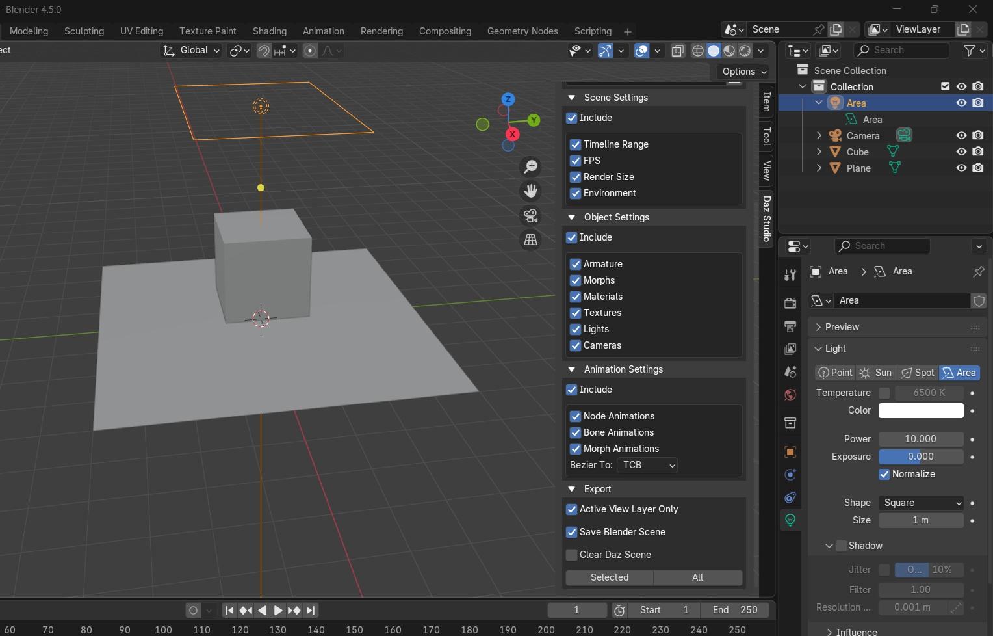Enable the Clear Daz Scene checkbox
The image size is (993, 636).
tap(572, 555)
